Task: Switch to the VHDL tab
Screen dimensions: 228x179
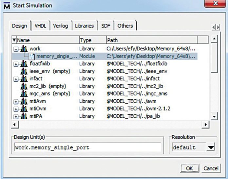Action: click(41, 26)
